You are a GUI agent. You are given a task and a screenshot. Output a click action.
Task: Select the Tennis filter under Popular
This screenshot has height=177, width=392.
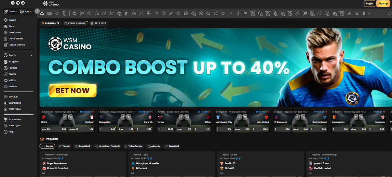[x=64, y=146]
